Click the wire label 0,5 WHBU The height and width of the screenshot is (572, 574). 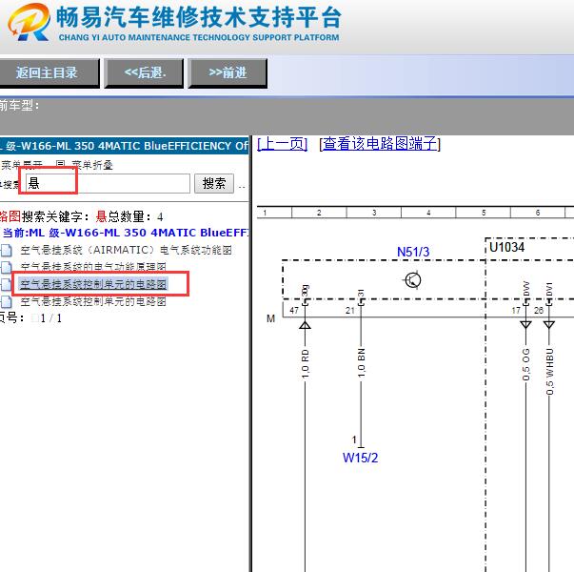(x=549, y=372)
